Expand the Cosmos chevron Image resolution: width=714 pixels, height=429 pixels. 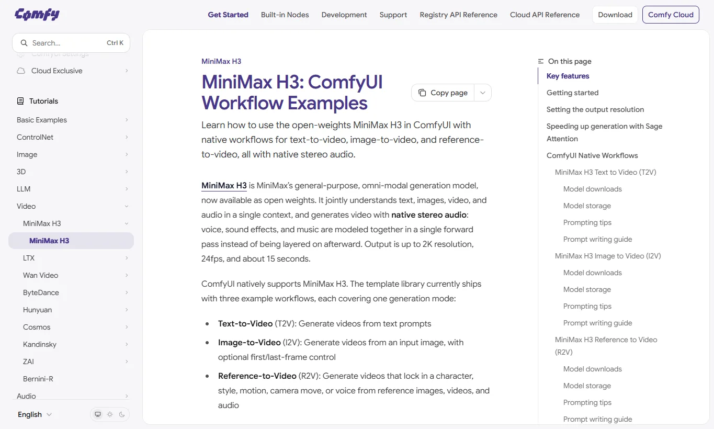click(127, 327)
